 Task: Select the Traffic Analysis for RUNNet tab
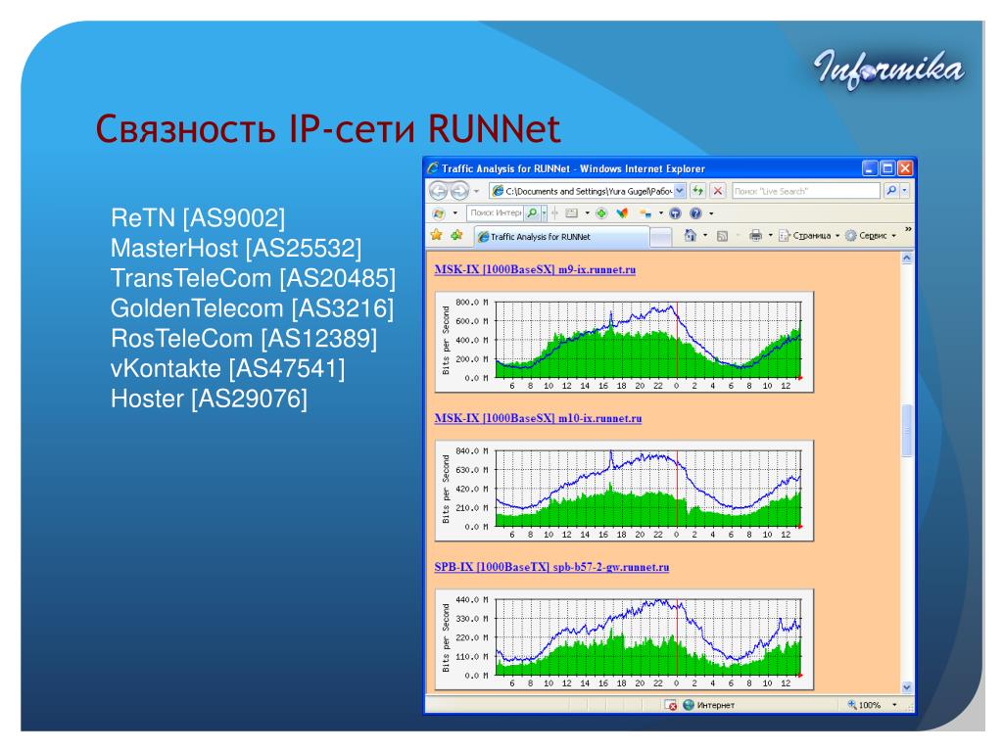click(x=561, y=237)
